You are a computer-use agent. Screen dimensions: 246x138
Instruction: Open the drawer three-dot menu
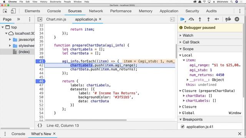(5, 134)
